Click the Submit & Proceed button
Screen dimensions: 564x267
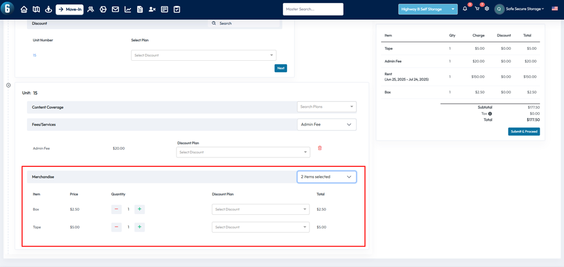(x=524, y=131)
